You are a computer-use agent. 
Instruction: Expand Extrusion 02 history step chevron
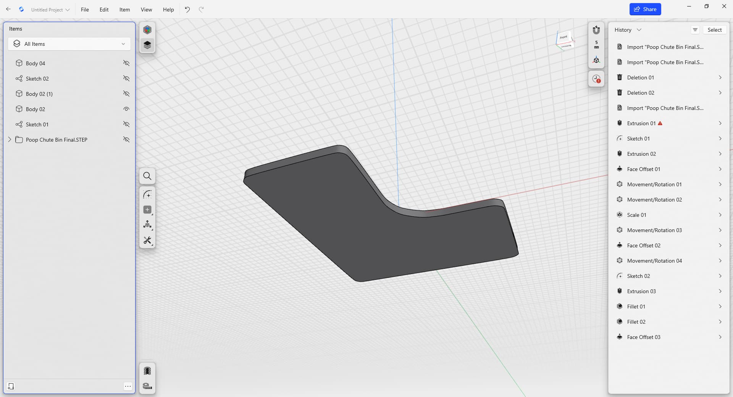coord(720,154)
